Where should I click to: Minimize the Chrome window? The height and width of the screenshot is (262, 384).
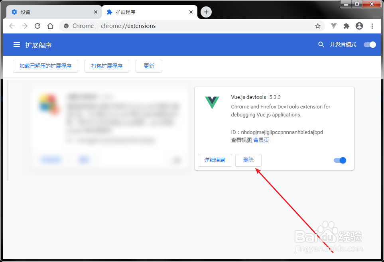click(x=346, y=4)
